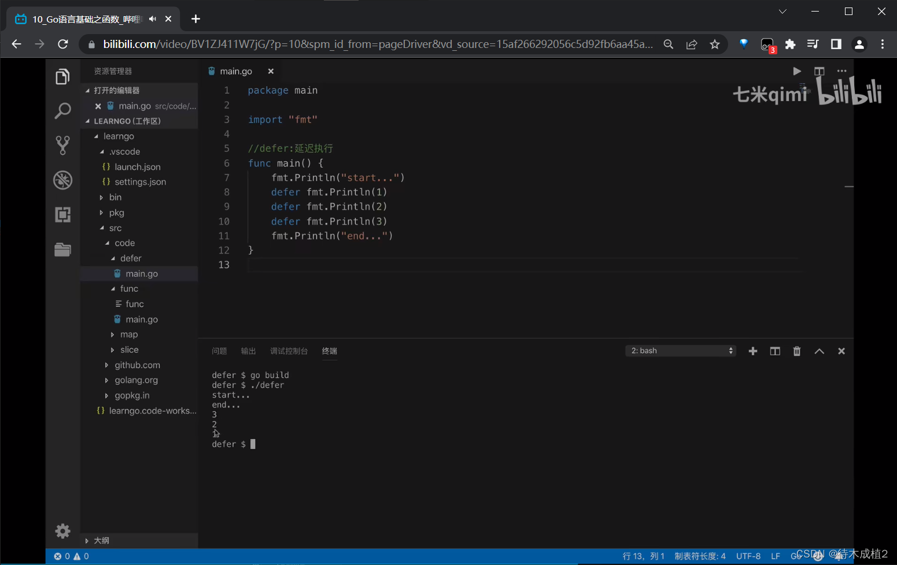Open learngo.code-workspace file

[139, 411]
